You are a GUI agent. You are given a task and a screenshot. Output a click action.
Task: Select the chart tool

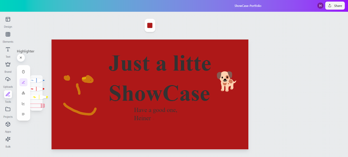tap(23, 103)
